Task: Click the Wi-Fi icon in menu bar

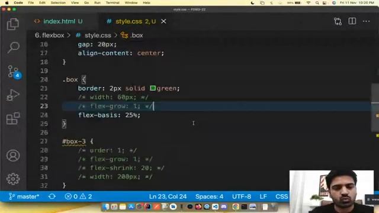Action: [309, 3]
